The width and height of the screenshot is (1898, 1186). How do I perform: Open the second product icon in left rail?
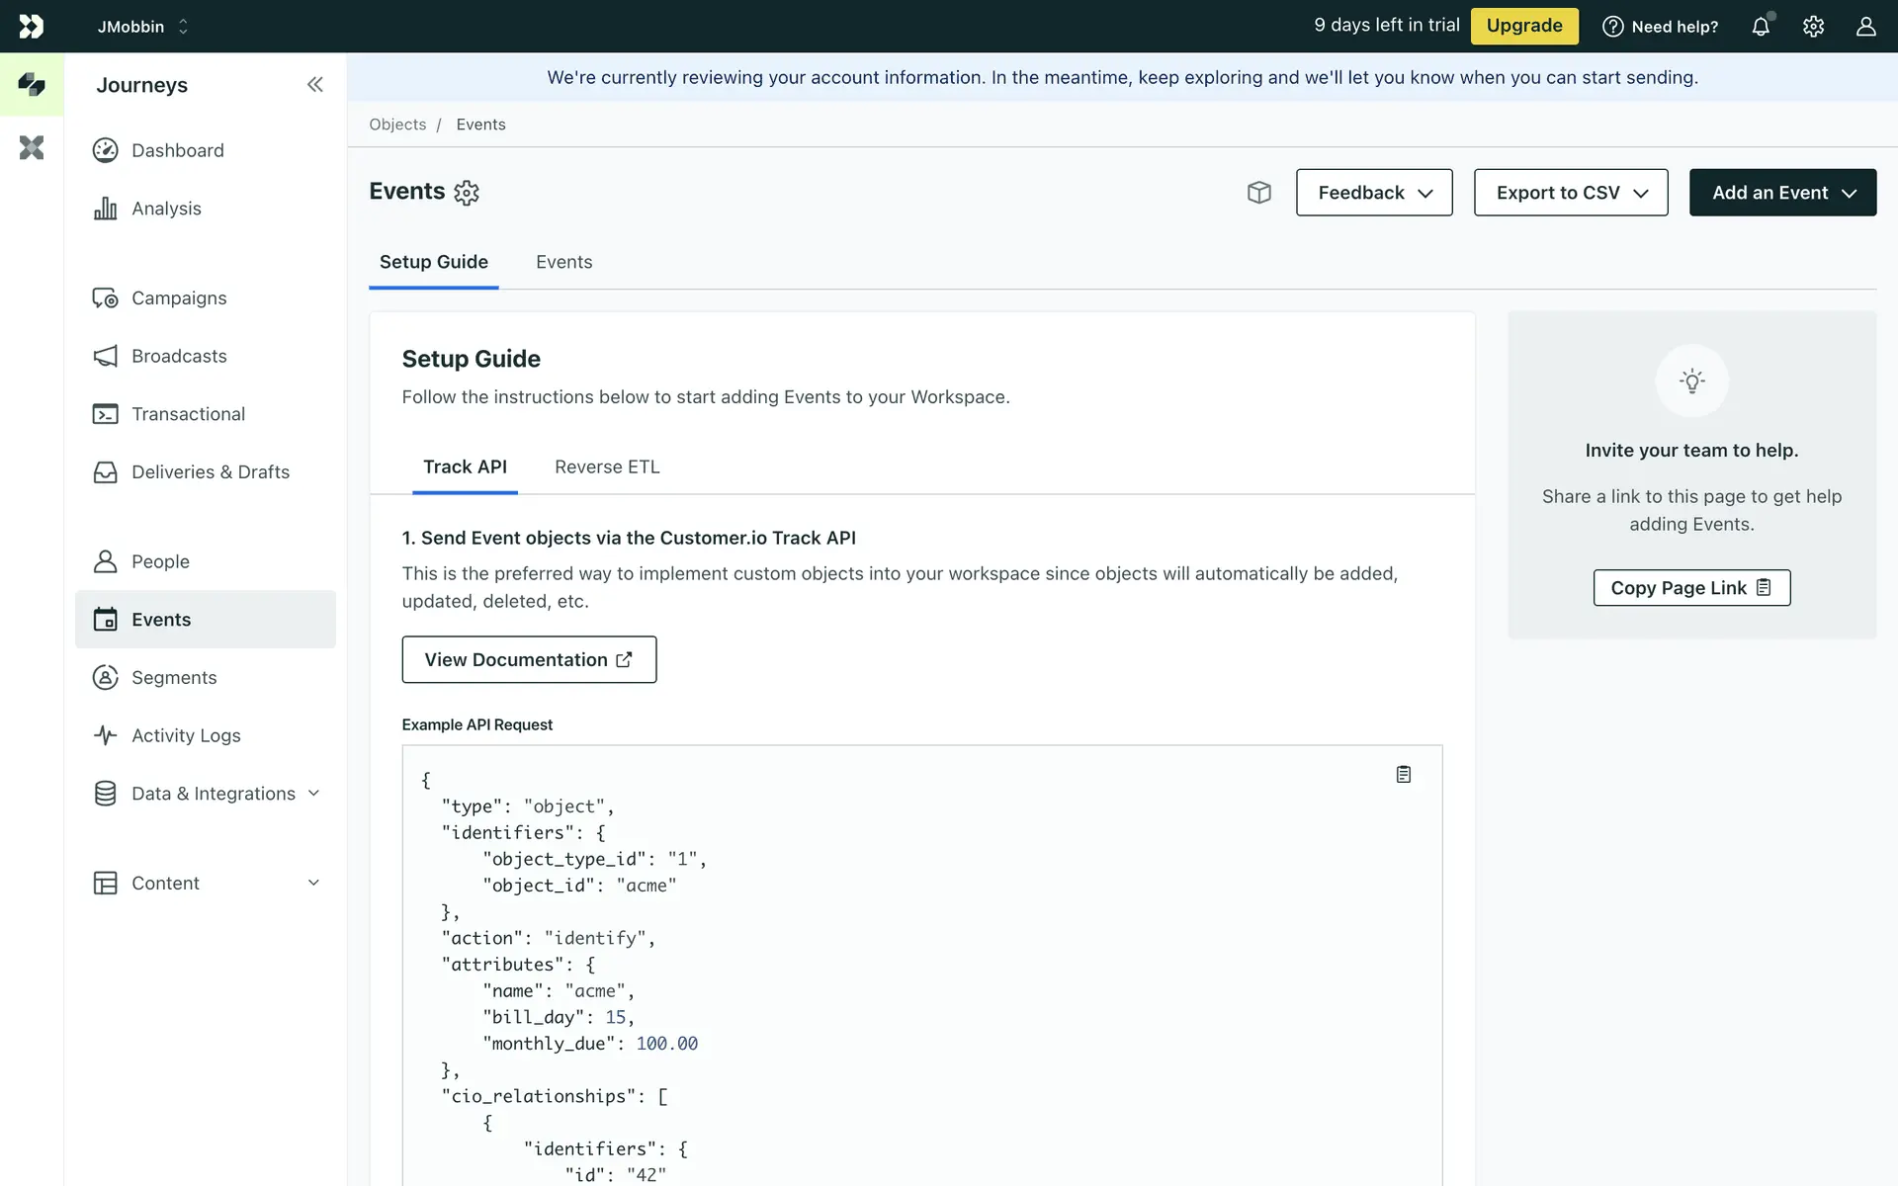coord(32,148)
